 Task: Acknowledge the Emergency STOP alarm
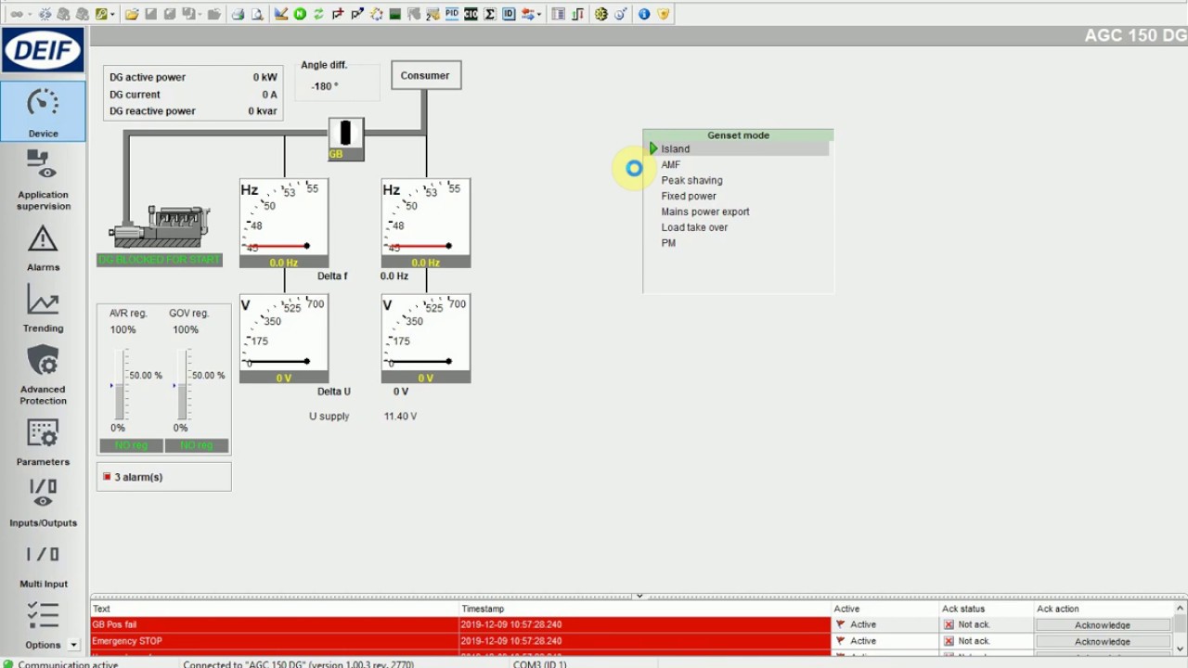[1103, 642]
